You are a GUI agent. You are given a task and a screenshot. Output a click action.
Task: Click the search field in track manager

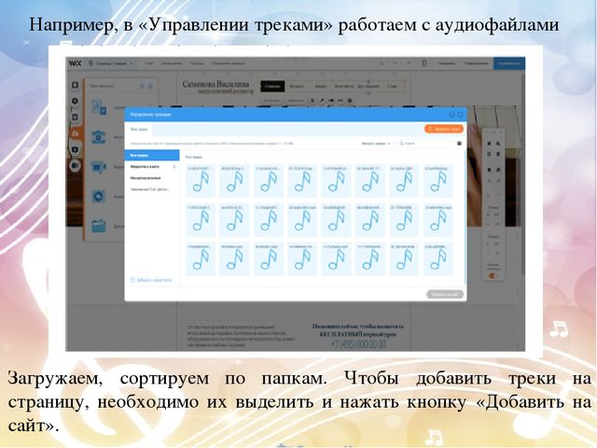click(424, 144)
